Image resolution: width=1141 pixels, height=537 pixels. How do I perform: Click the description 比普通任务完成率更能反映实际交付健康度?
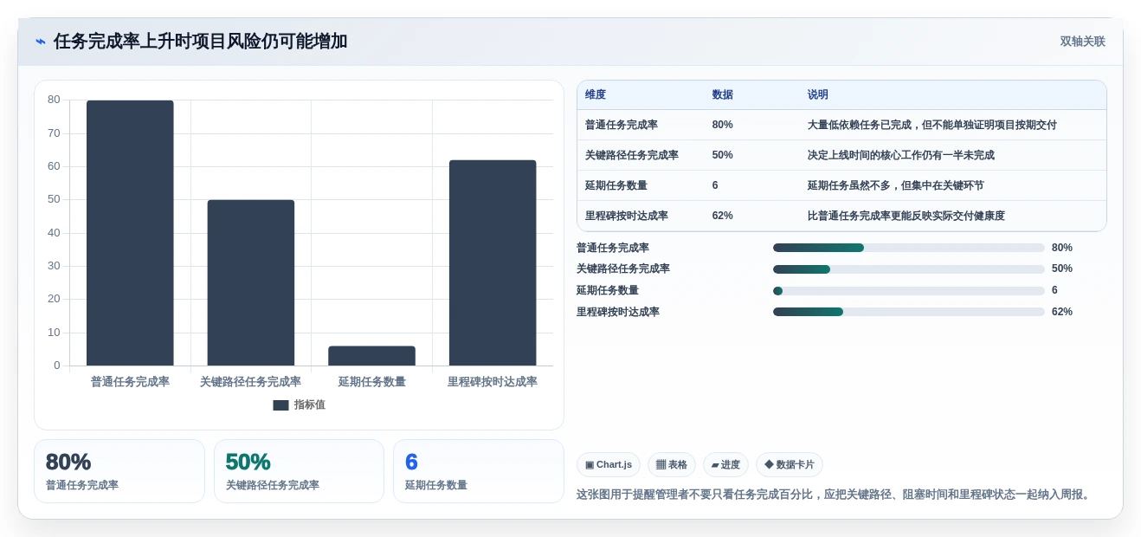(x=906, y=216)
